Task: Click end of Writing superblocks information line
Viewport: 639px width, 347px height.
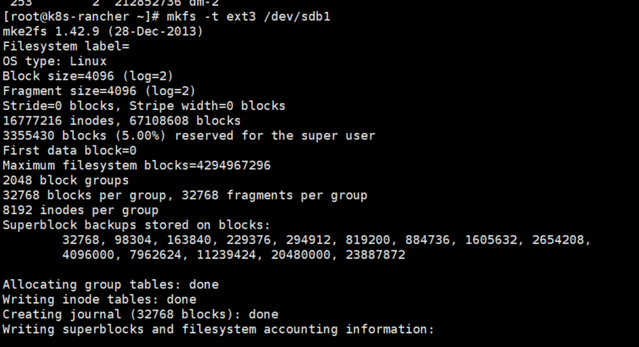Action: (433, 329)
